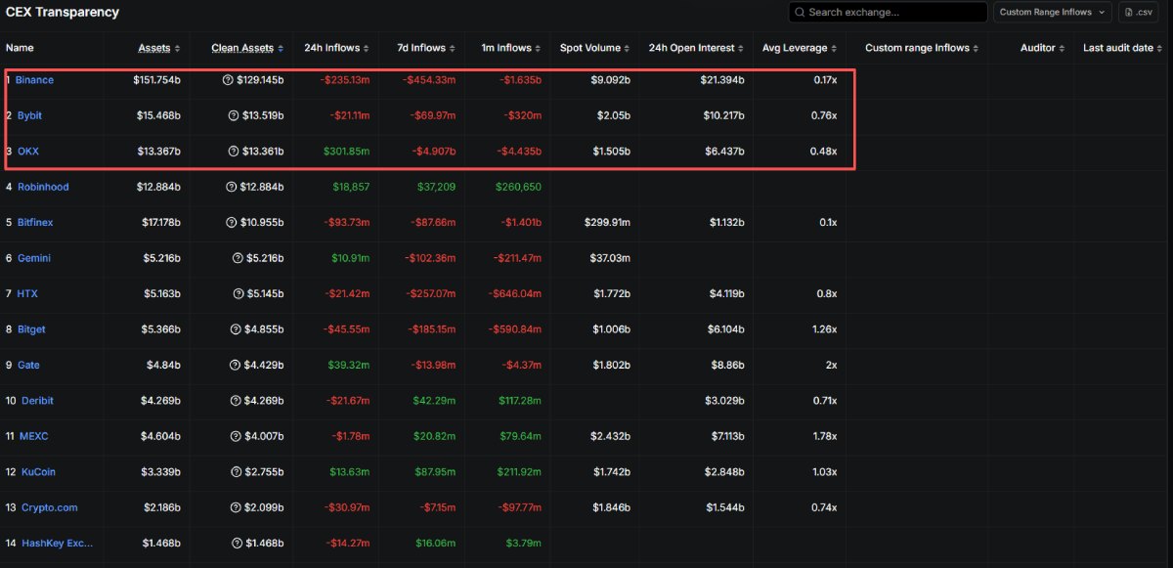Click the help icon next to Bitget's $4.855b
This screenshot has height=568, width=1173.
click(235, 329)
